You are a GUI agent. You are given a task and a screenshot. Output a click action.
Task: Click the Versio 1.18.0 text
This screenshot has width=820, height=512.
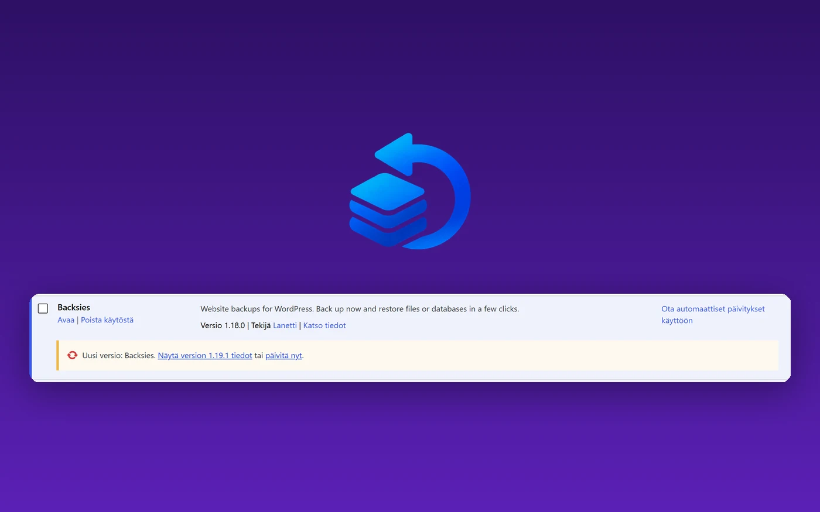[x=223, y=325]
